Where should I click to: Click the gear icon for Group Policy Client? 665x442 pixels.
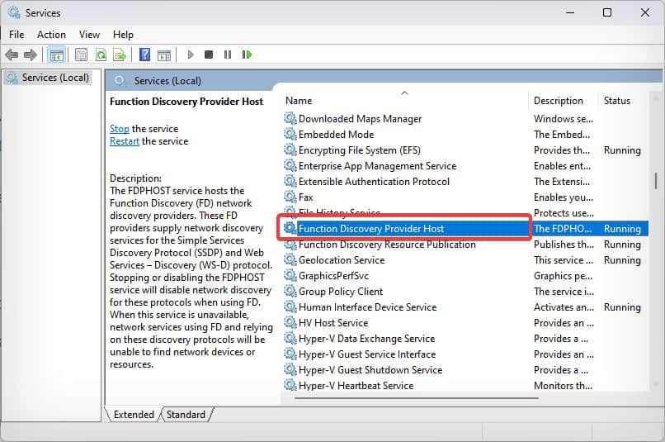tap(290, 291)
